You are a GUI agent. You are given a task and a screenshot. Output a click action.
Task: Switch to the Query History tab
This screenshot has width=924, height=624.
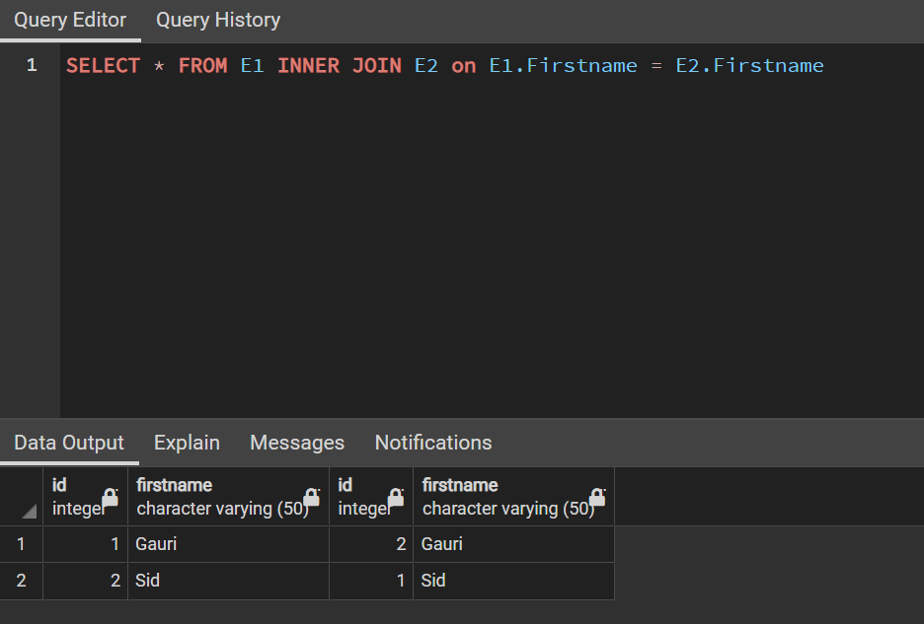[x=217, y=20]
